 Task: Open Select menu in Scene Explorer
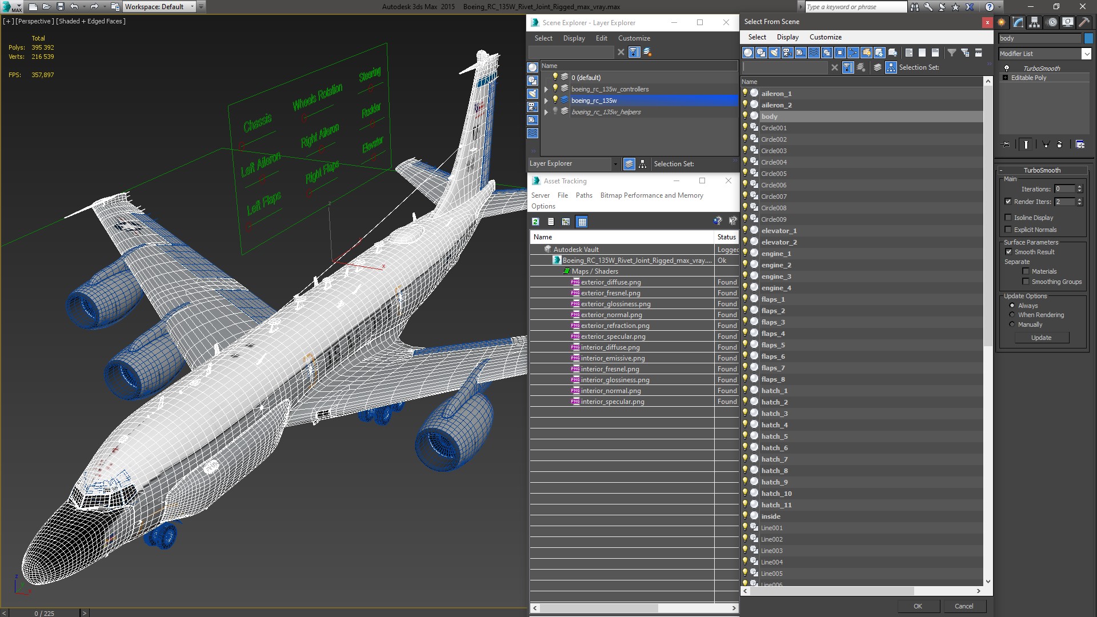point(543,38)
